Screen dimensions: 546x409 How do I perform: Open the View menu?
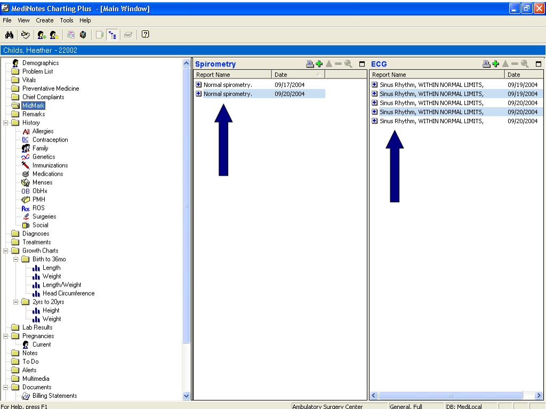tap(23, 20)
